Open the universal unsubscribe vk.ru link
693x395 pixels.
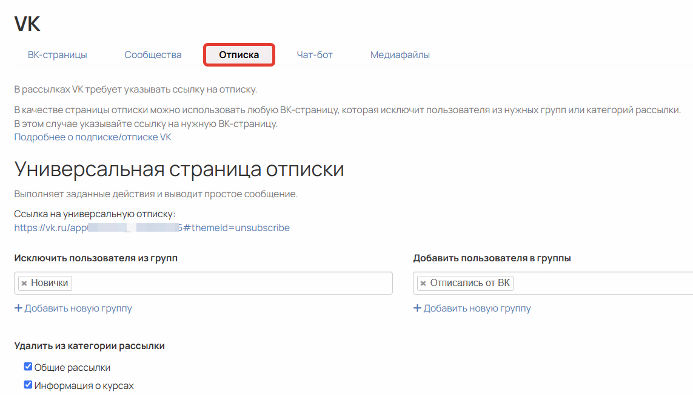click(x=152, y=227)
